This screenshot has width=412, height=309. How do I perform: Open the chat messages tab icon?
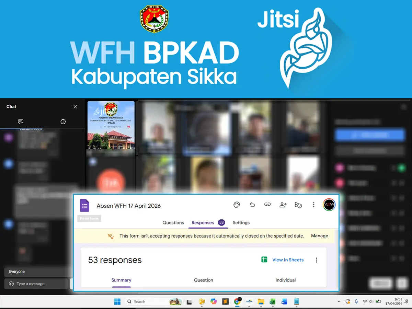click(x=21, y=122)
